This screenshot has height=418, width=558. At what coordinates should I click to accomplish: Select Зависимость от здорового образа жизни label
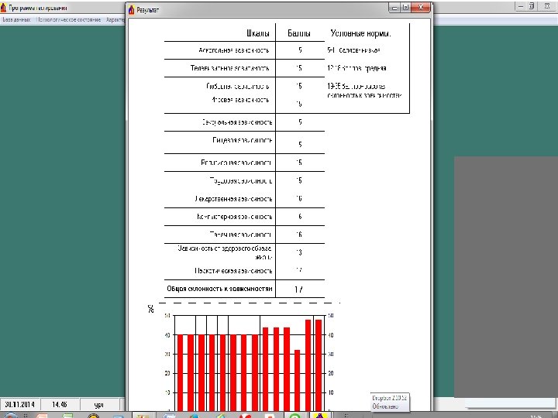225,252
